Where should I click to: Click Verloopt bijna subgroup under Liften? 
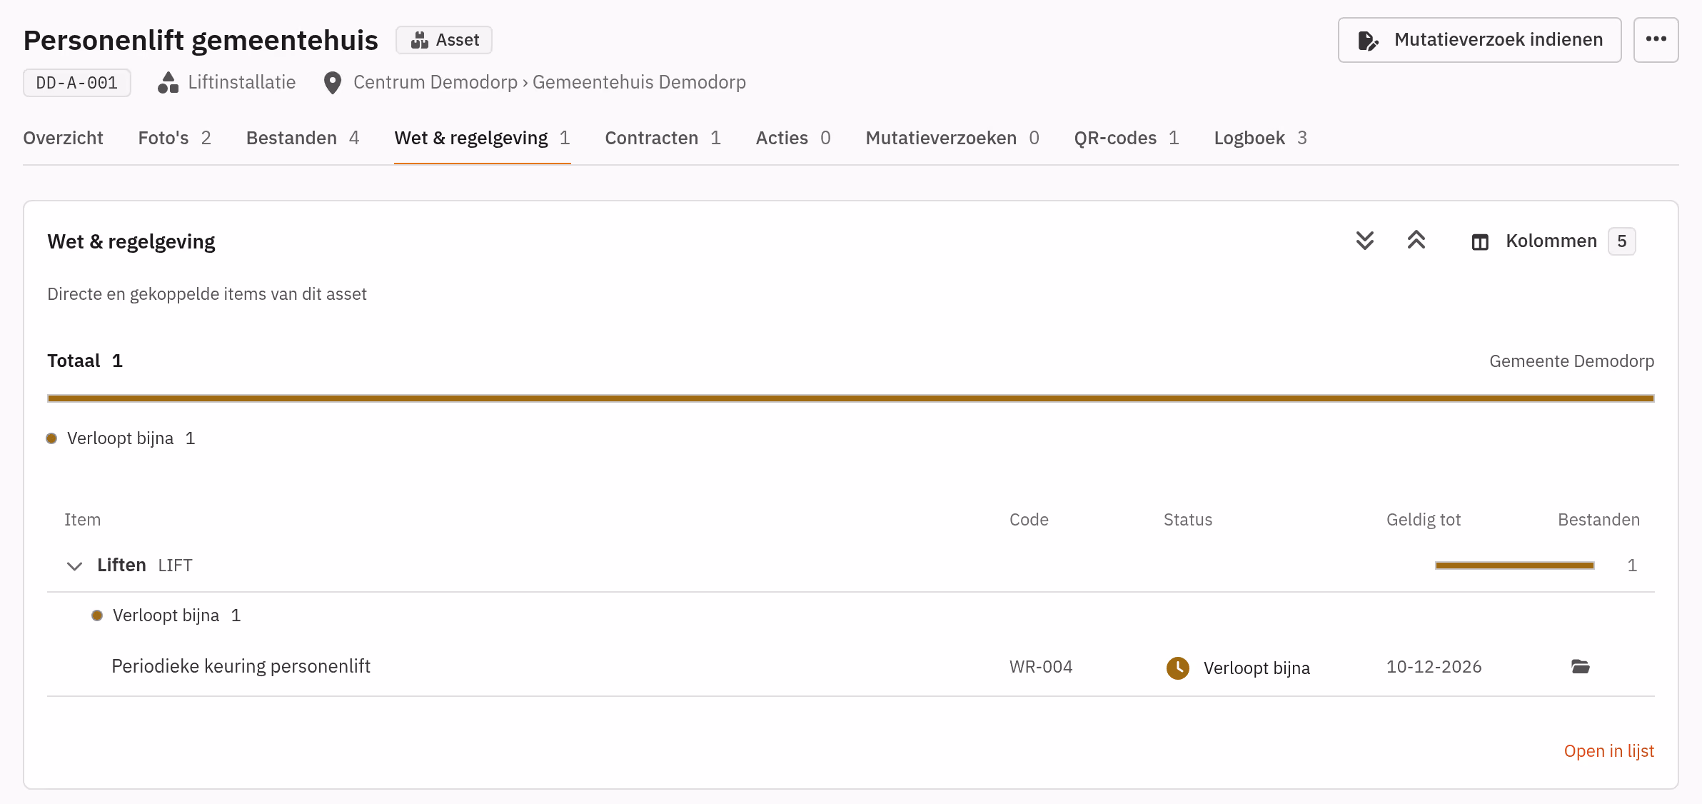point(166,615)
